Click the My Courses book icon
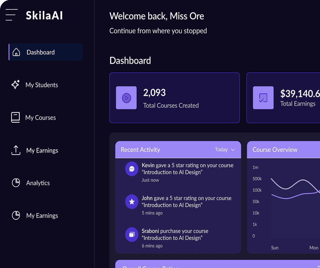This screenshot has height=268, width=320. [x=15, y=117]
